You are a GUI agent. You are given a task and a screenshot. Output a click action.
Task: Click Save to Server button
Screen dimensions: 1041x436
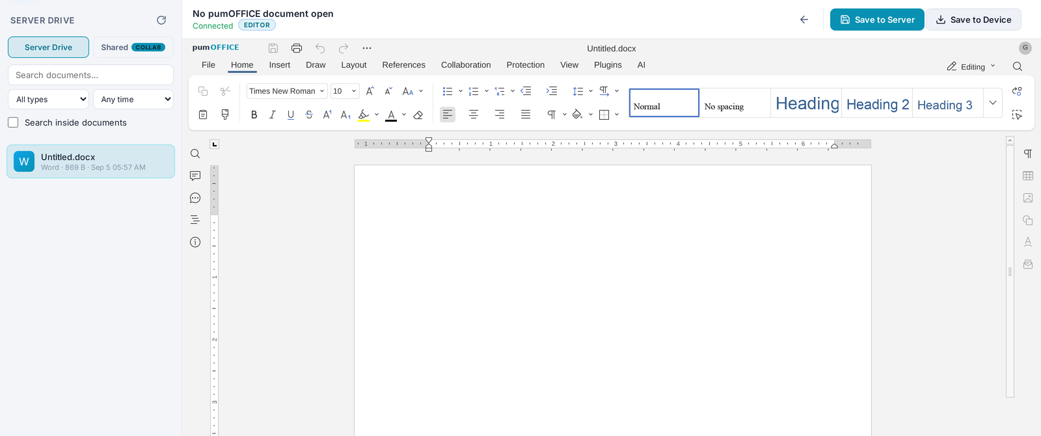[877, 20]
